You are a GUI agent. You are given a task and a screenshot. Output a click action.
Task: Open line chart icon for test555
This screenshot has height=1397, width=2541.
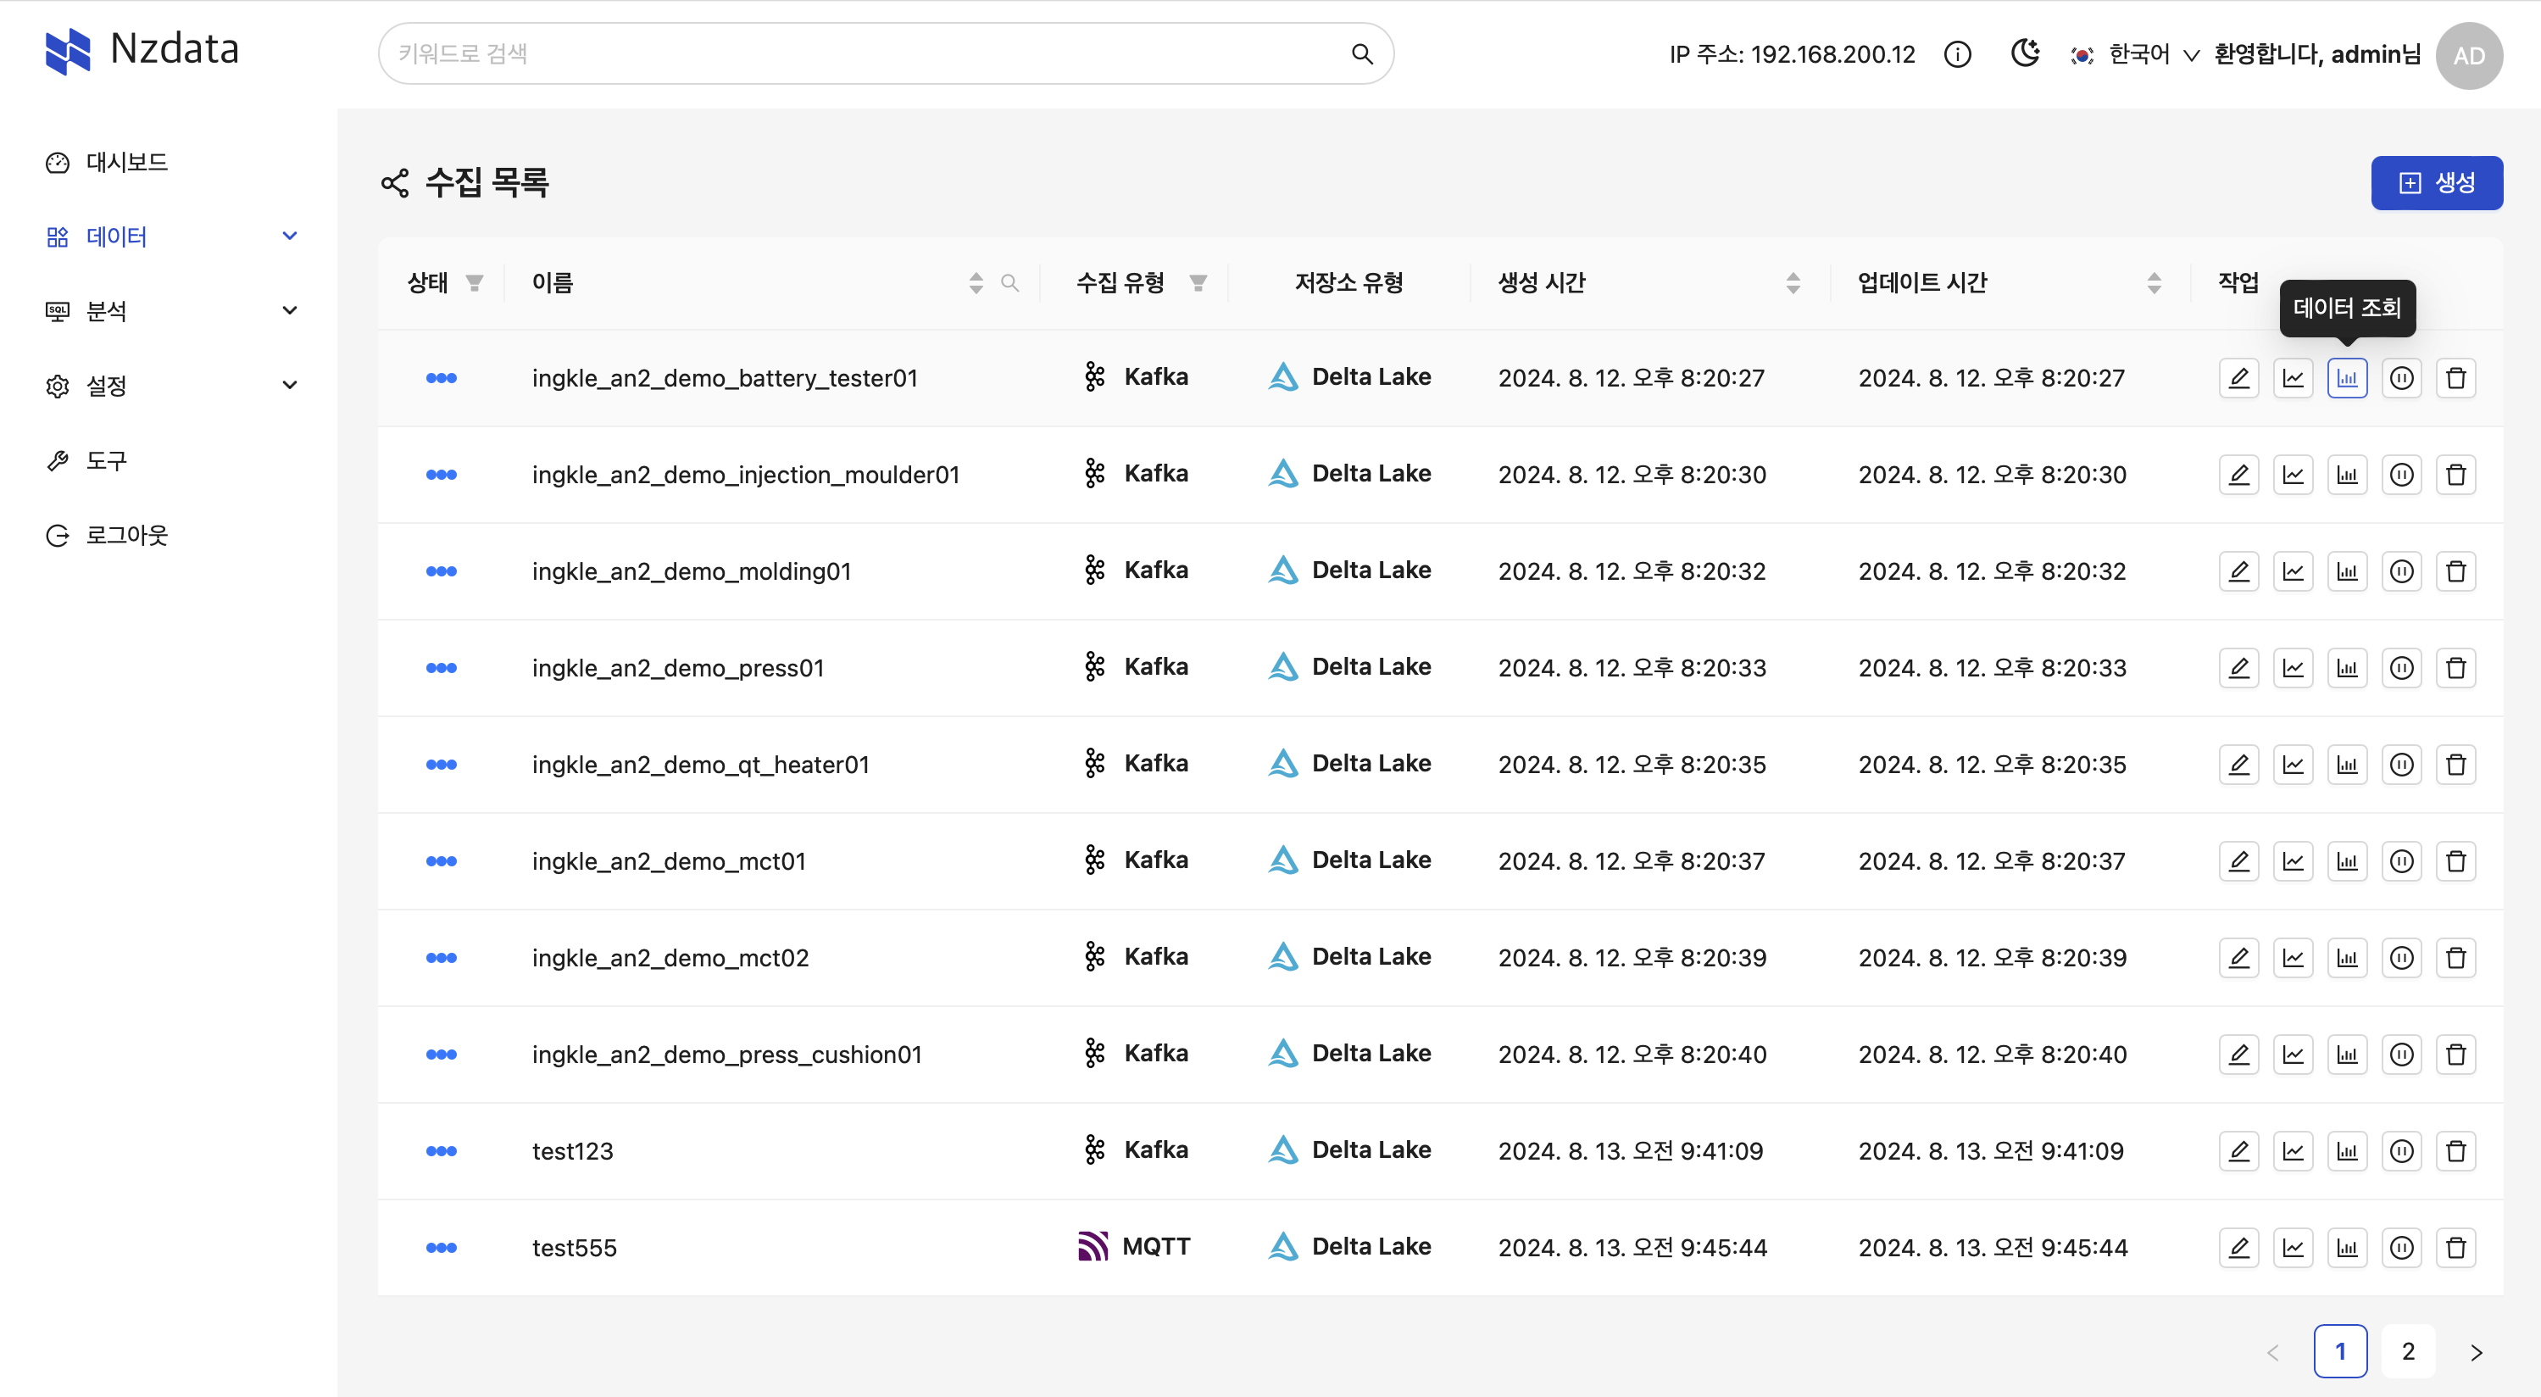tap(2294, 1248)
